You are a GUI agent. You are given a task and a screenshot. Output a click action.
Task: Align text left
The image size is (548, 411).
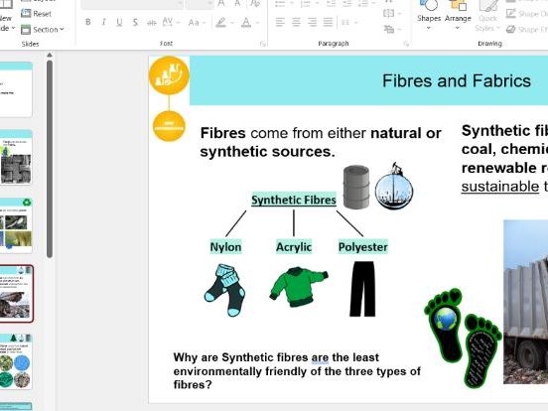[x=280, y=23]
